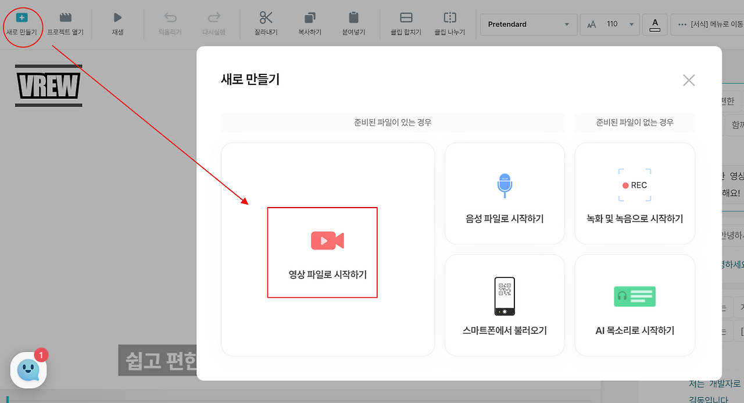Choose 녹화 및 녹음으로 시작하기 option
The image size is (744, 403).
[635, 193]
